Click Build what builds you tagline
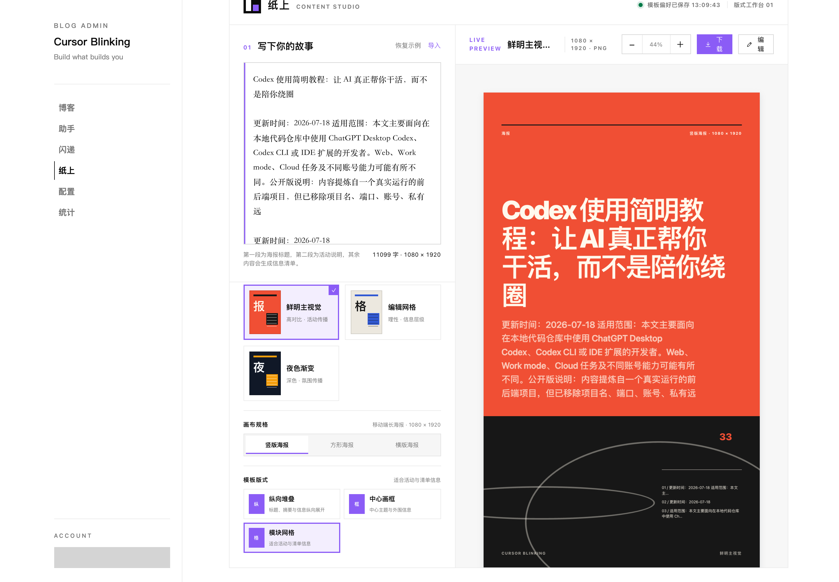Image resolution: width=839 pixels, height=582 pixels. tap(88, 57)
